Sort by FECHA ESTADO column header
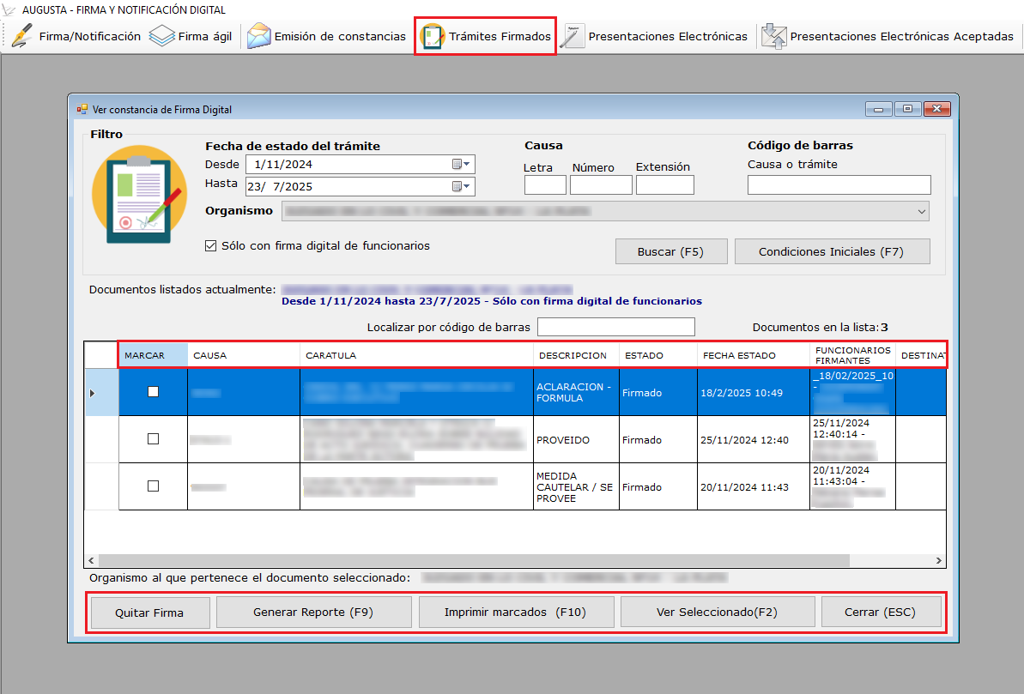Image resolution: width=1024 pixels, height=694 pixels. tap(739, 355)
